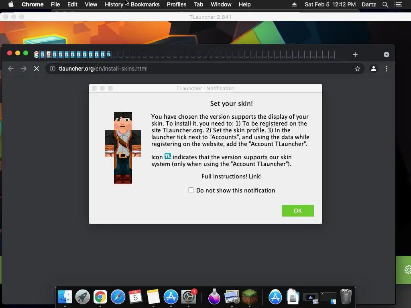Open the View menu
The height and width of the screenshot is (308, 411).
pos(91,4)
